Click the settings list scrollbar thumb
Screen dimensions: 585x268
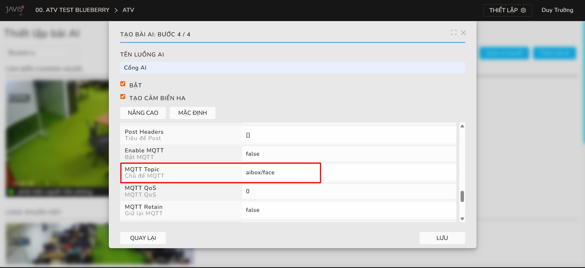(x=462, y=196)
